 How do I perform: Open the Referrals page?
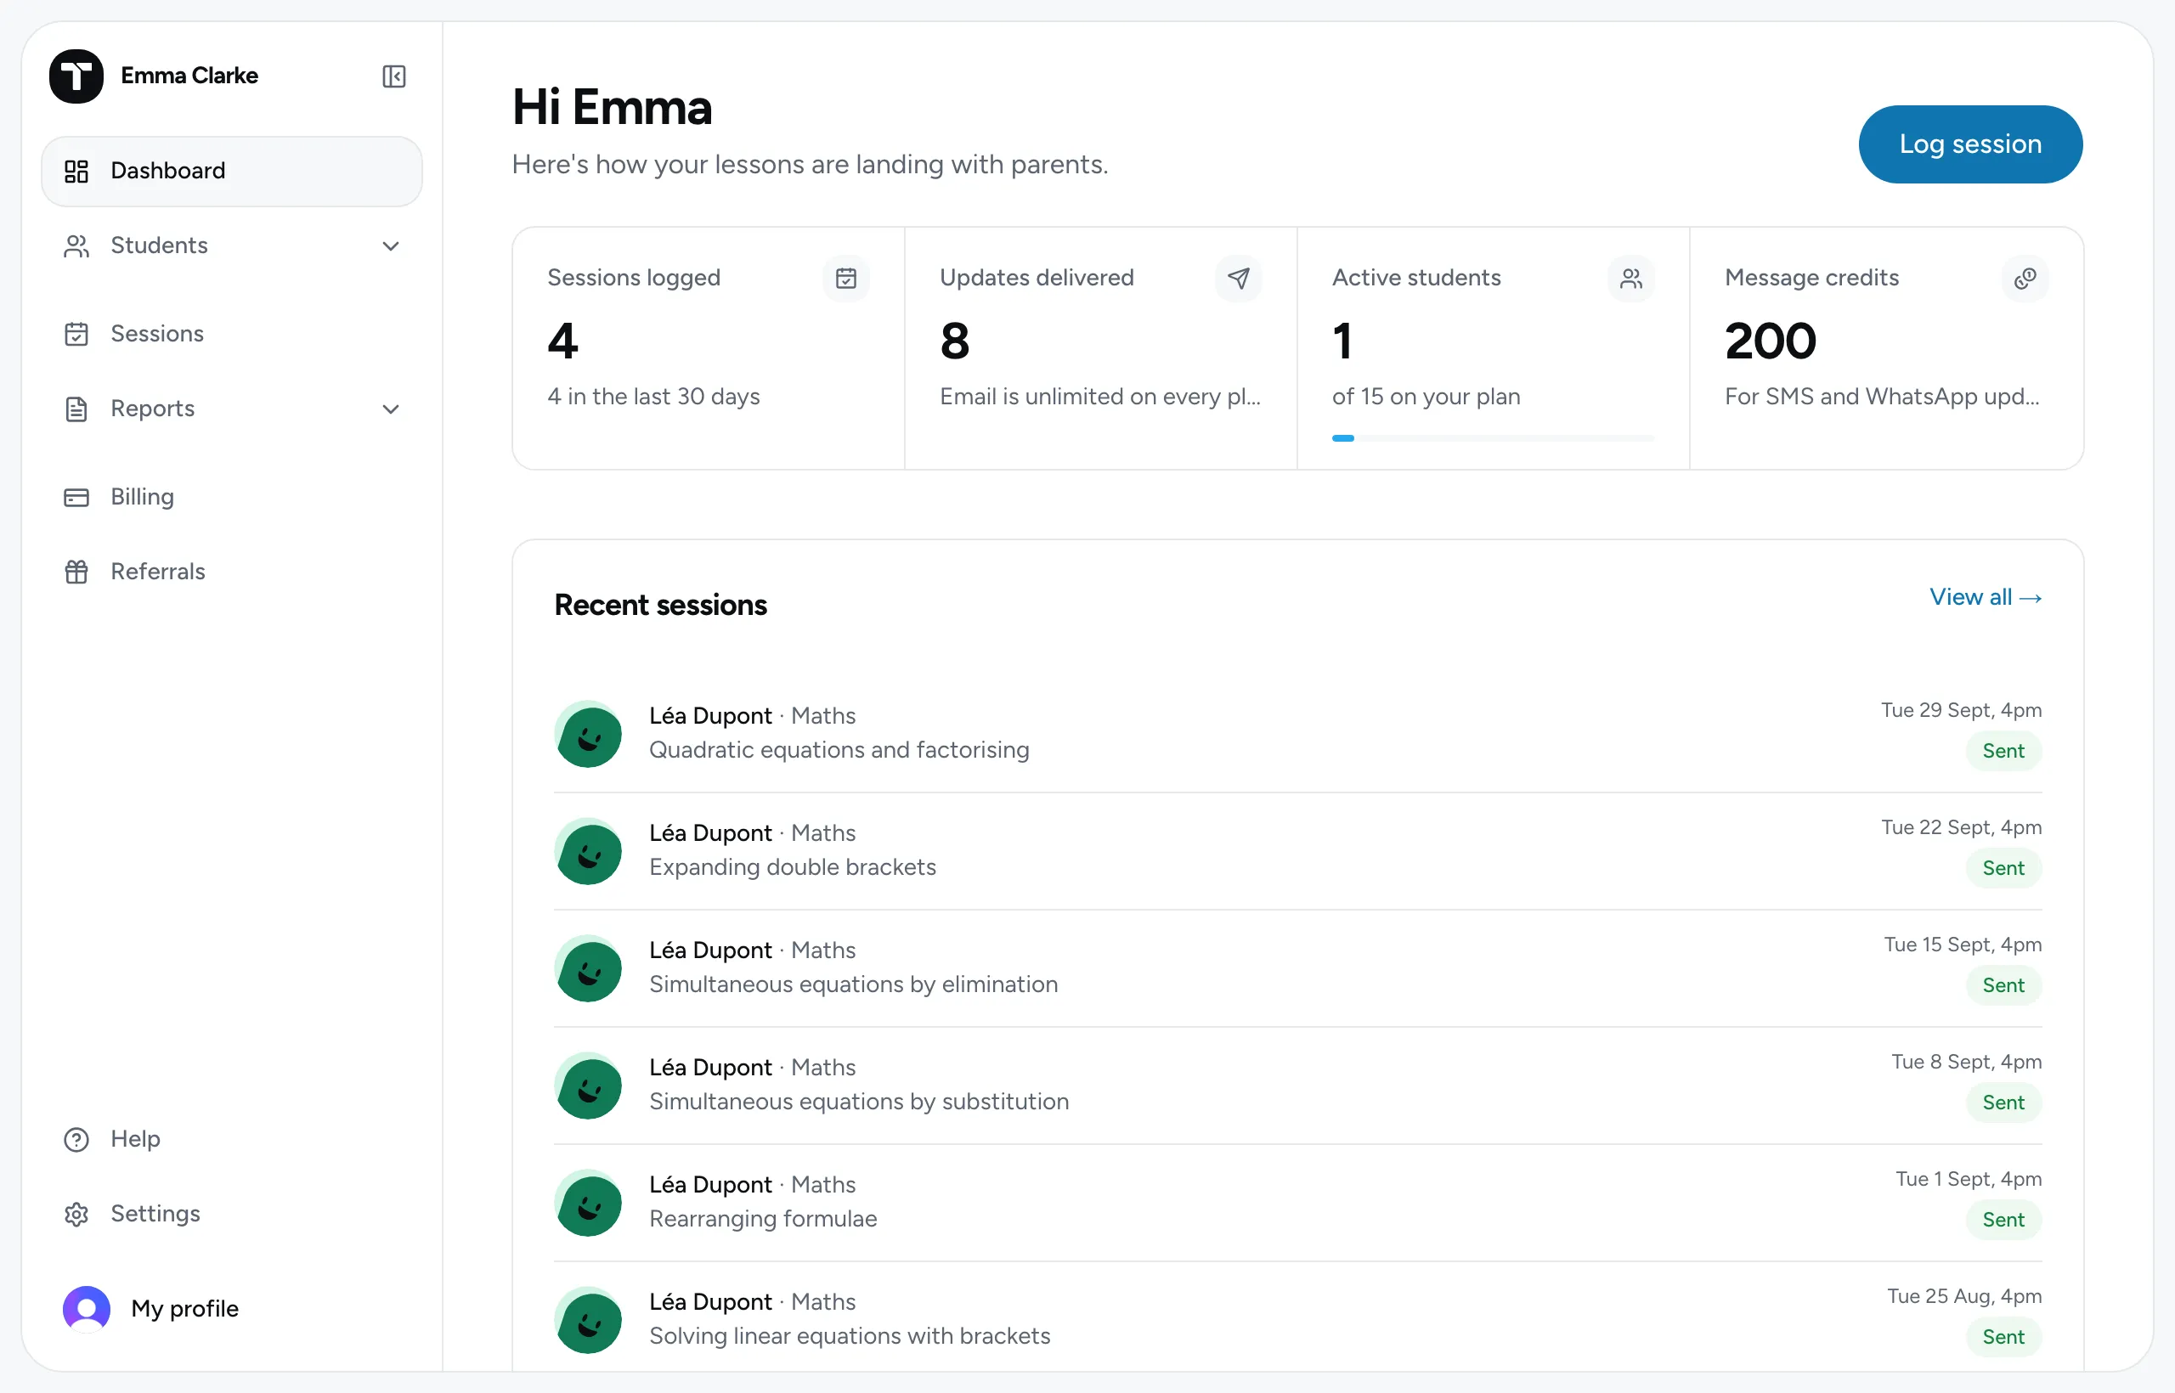point(232,572)
